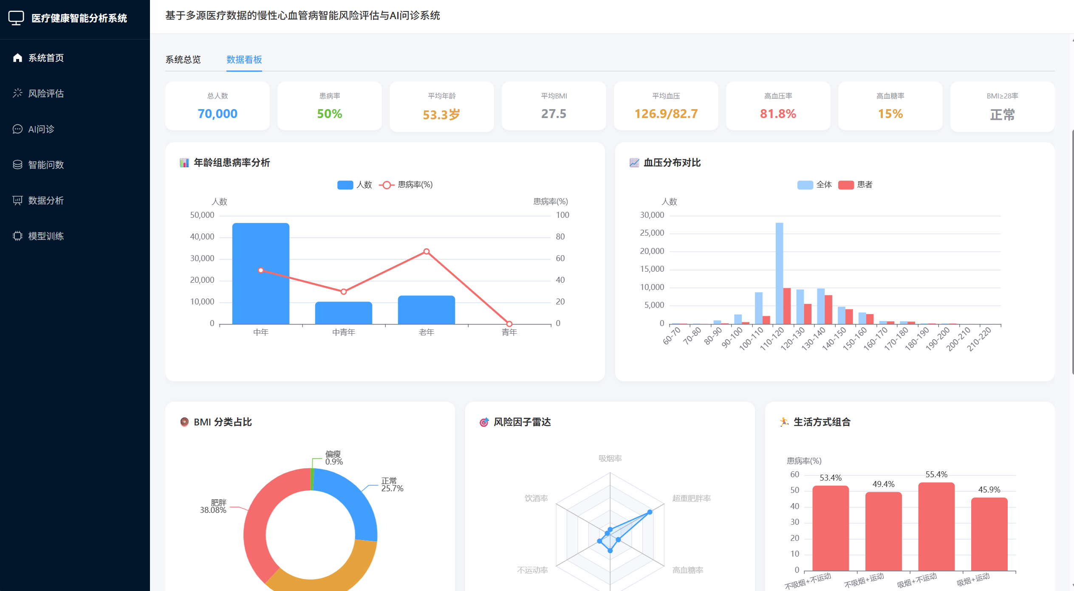Click the tallest 110-120 blue bar

tap(780, 273)
